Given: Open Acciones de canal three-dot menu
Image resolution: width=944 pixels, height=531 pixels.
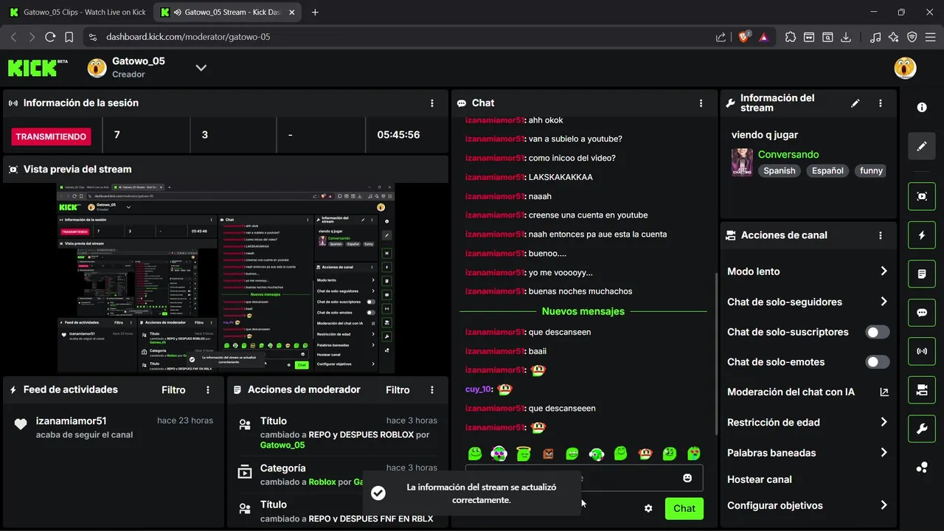Looking at the screenshot, I should point(881,235).
